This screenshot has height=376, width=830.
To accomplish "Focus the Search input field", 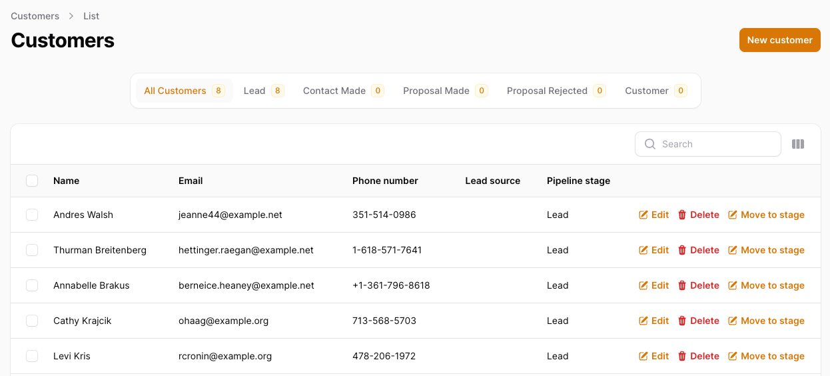I will 708,144.
